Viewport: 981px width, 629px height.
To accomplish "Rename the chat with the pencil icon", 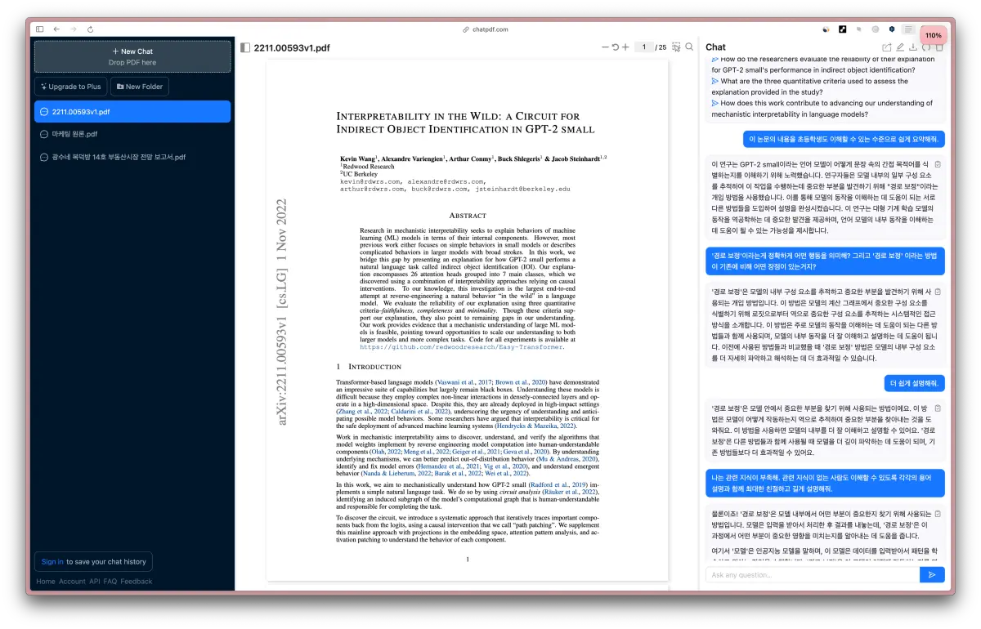I will [900, 47].
